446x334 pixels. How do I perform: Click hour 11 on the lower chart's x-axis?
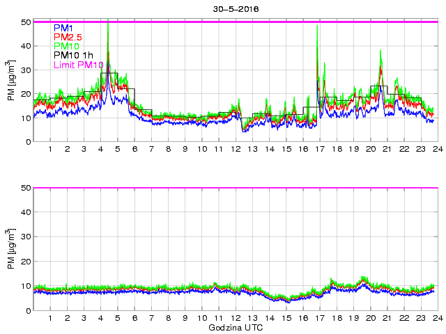click(x=218, y=318)
